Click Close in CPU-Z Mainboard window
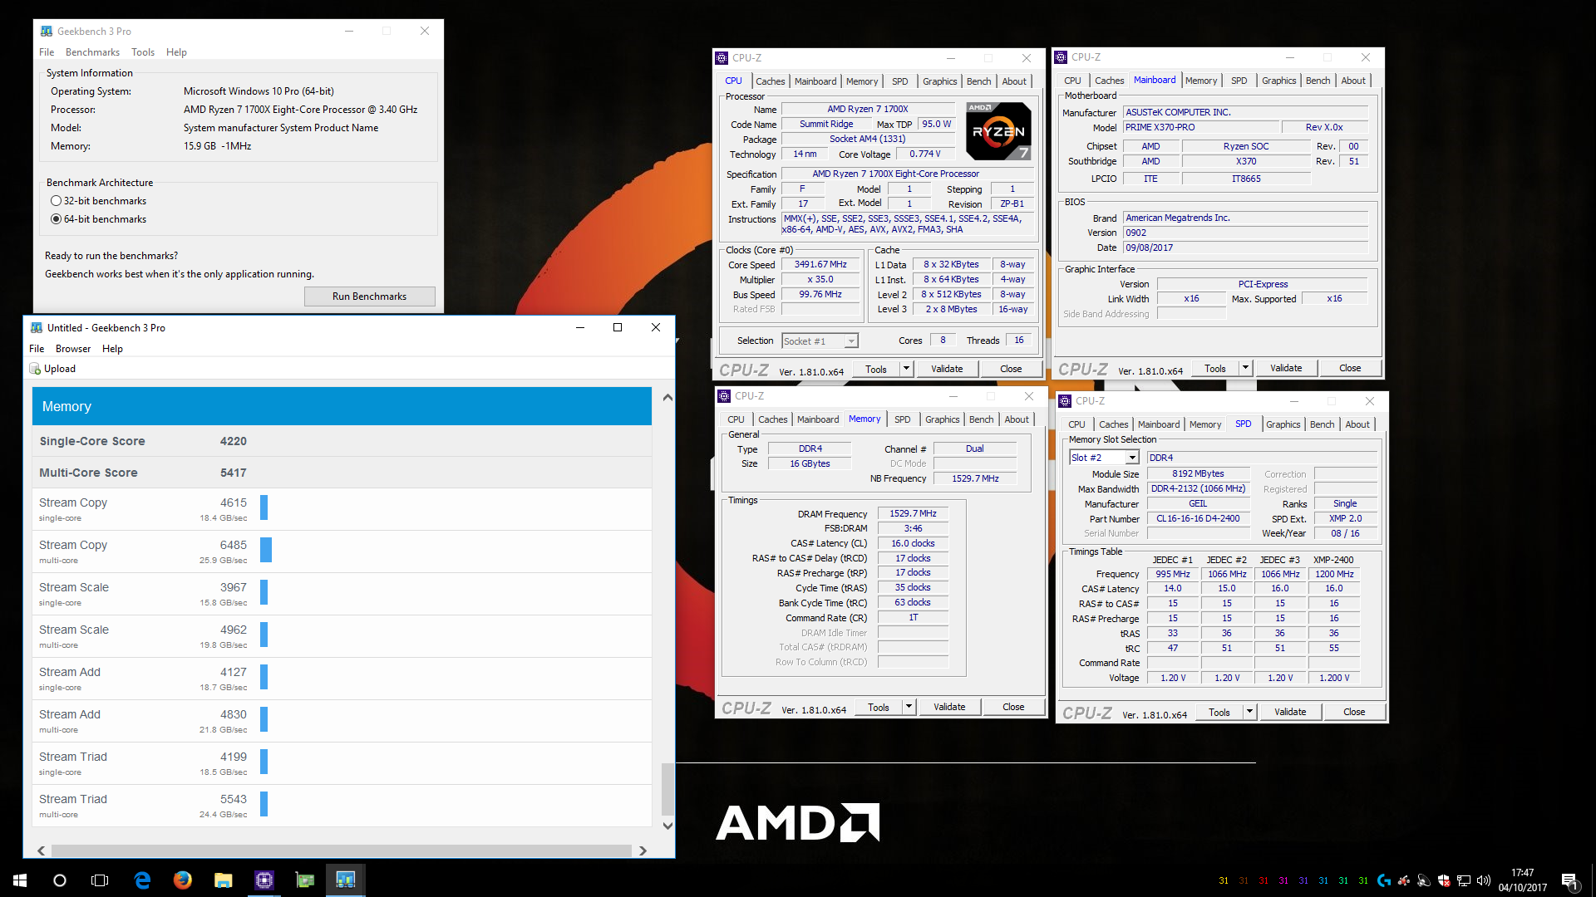1596x897 pixels. click(x=1350, y=368)
